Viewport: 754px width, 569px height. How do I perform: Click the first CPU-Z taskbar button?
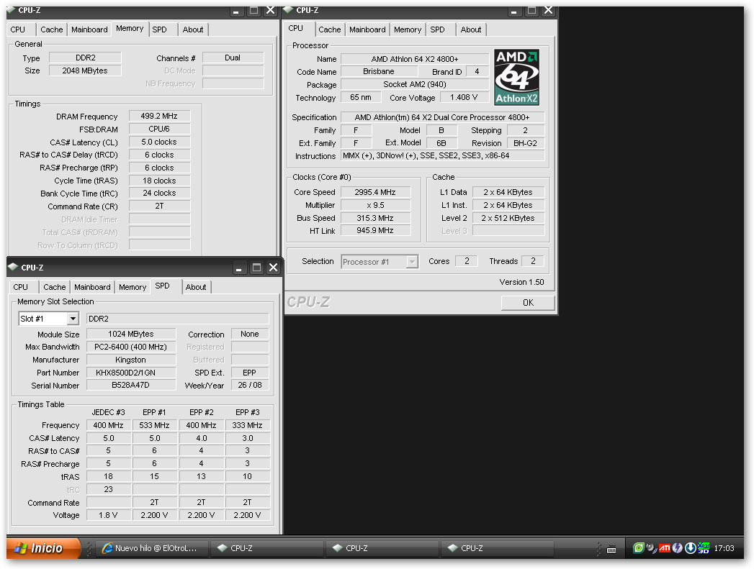pyautogui.click(x=266, y=548)
